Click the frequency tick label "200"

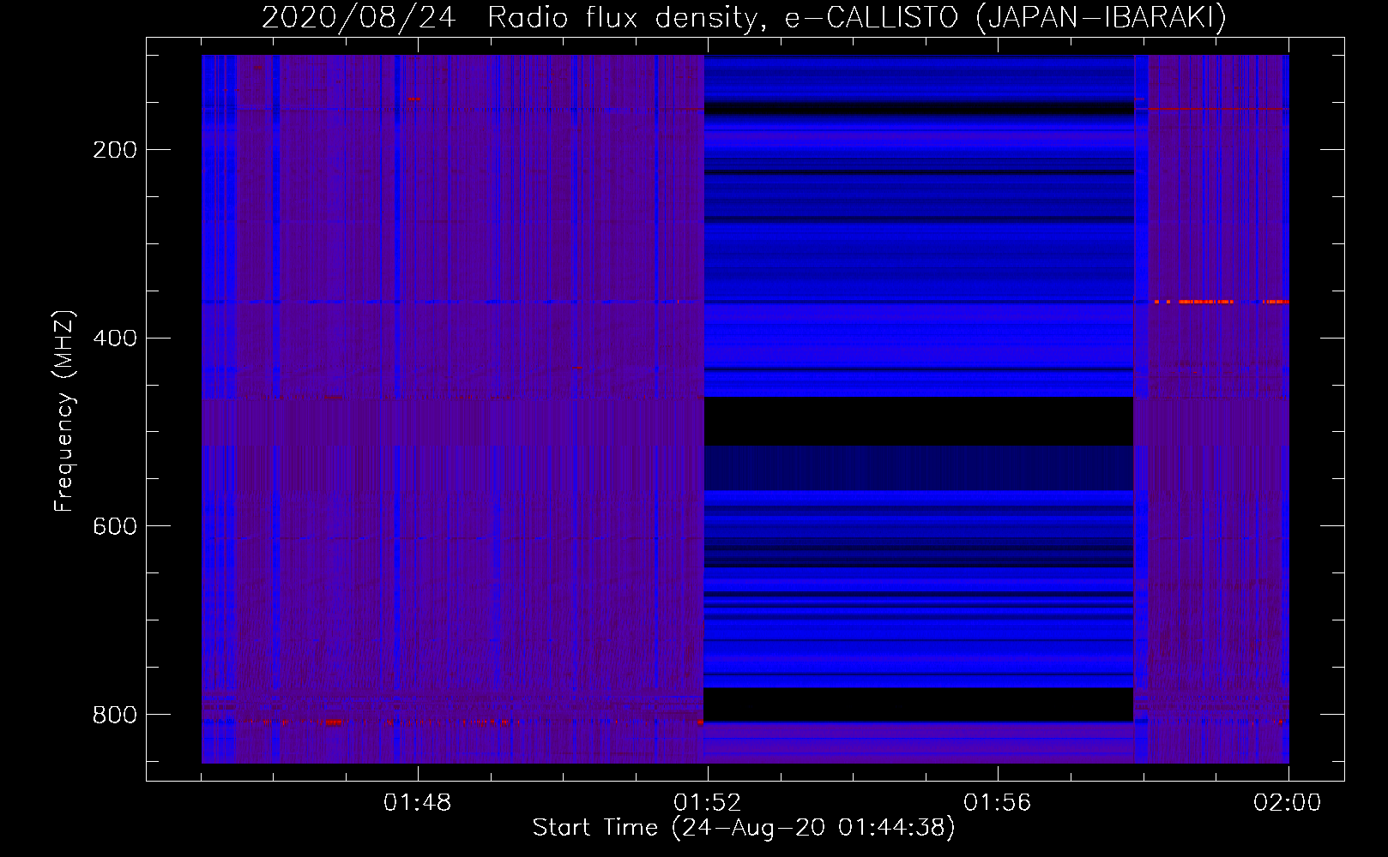coord(115,150)
